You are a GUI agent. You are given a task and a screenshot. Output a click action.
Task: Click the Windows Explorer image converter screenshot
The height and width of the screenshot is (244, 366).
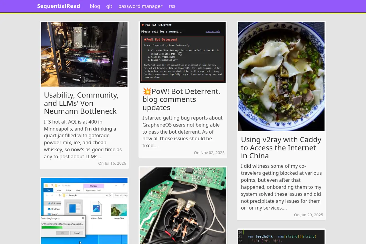pos(84,211)
